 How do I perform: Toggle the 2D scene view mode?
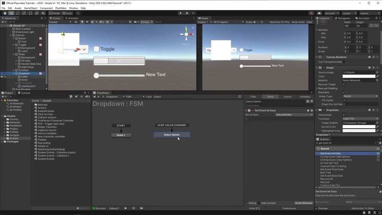pos(76,22)
